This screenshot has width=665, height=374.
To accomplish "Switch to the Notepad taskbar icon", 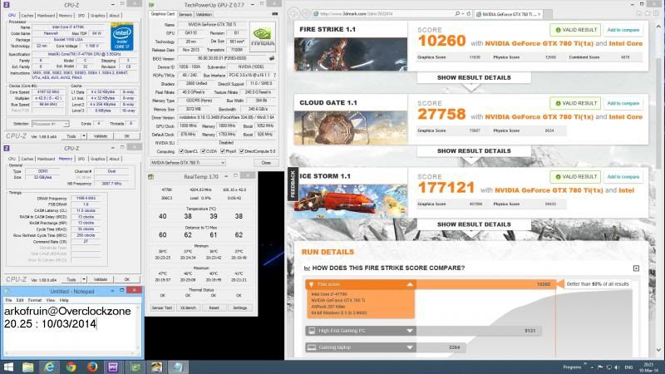I will click(178, 367).
